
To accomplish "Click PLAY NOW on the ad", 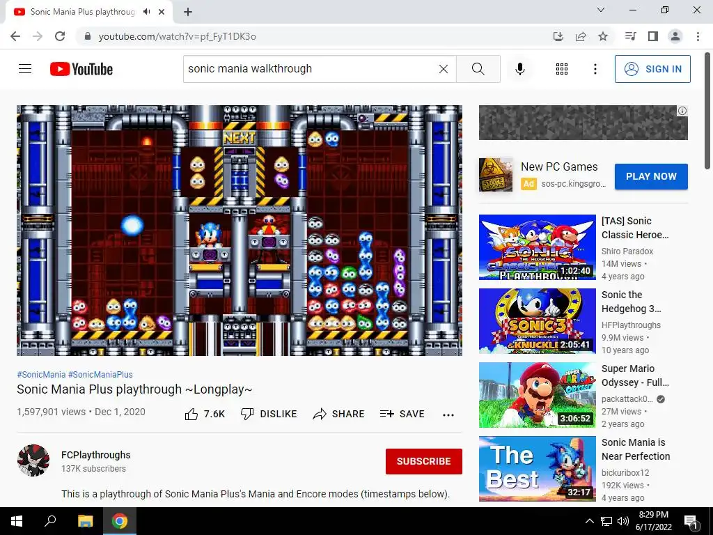I will pyautogui.click(x=651, y=176).
